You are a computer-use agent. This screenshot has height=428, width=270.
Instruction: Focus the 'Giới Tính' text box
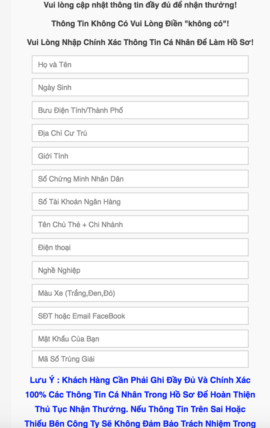click(140, 156)
